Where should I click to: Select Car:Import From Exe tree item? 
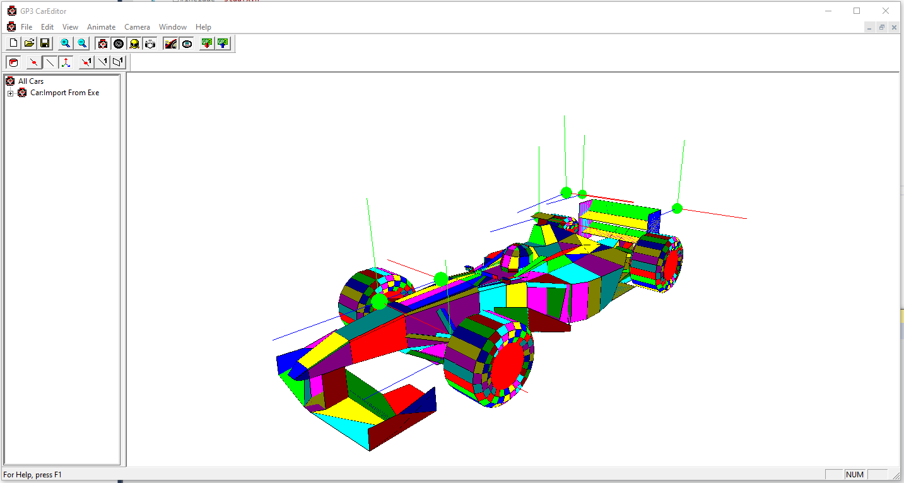[64, 93]
